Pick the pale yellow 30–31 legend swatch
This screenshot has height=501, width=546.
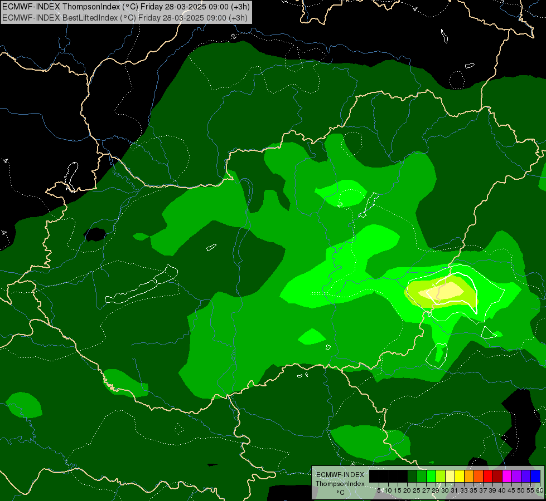point(450,476)
